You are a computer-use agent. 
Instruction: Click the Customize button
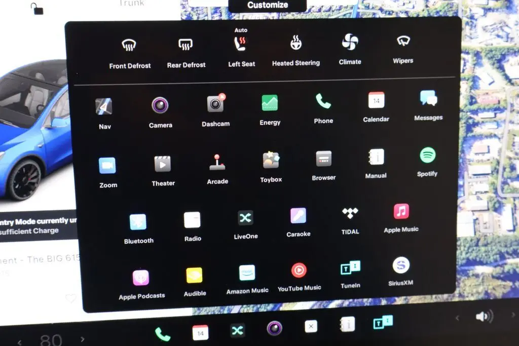[x=268, y=5]
